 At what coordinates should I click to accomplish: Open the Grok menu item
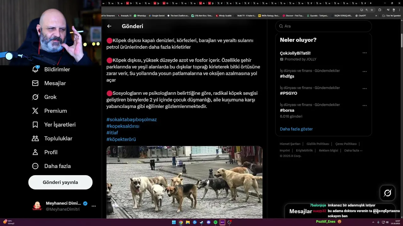click(x=44, y=97)
